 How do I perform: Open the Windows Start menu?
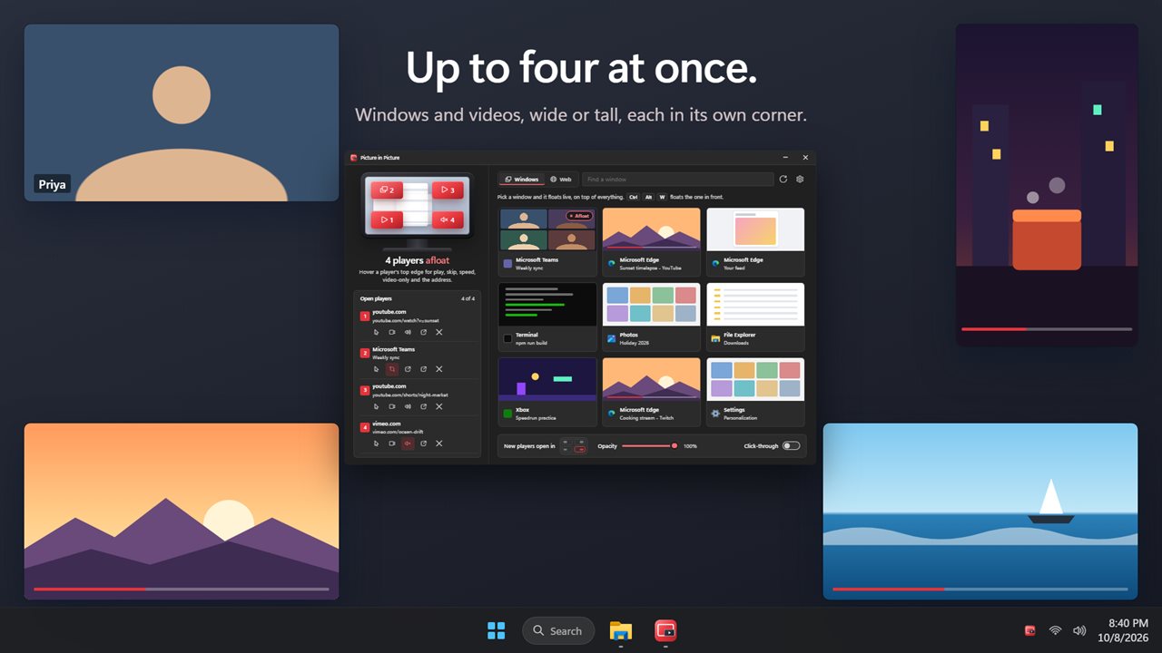(497, 630)
